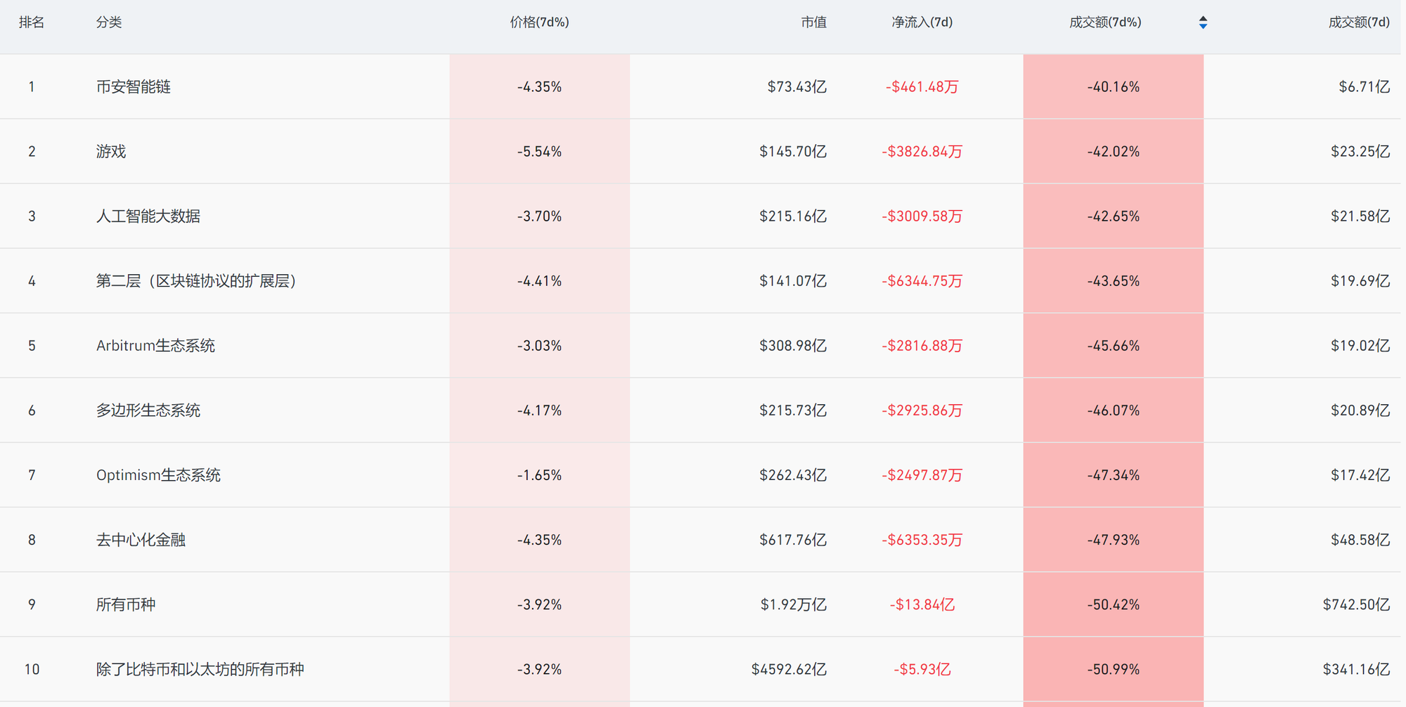Select volume change -42.65% cell
Image resolution: width=1406 pixels, height=707 pixels.
click(1114, 216)
